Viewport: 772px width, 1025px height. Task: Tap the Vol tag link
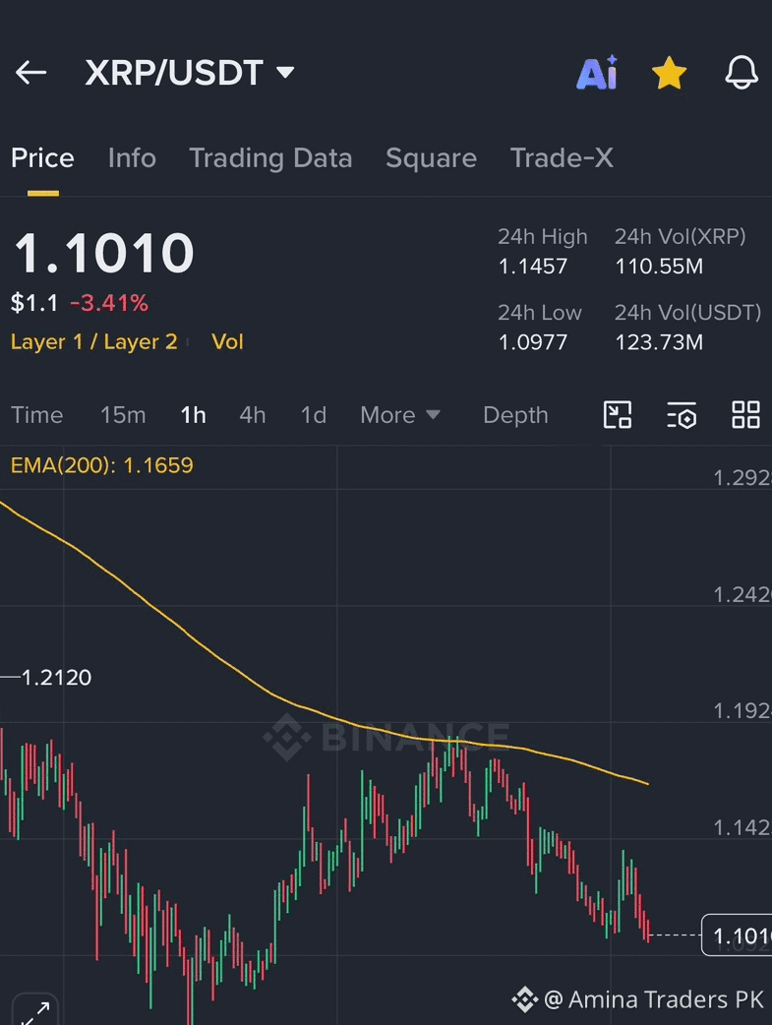[227, 342]
